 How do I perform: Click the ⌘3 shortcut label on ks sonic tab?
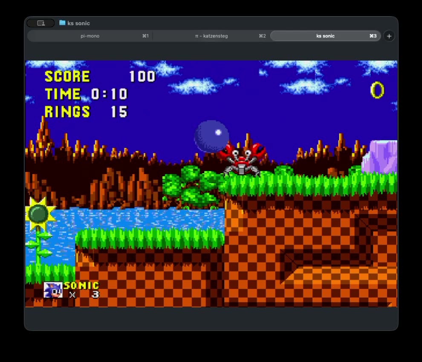point(373,36)
